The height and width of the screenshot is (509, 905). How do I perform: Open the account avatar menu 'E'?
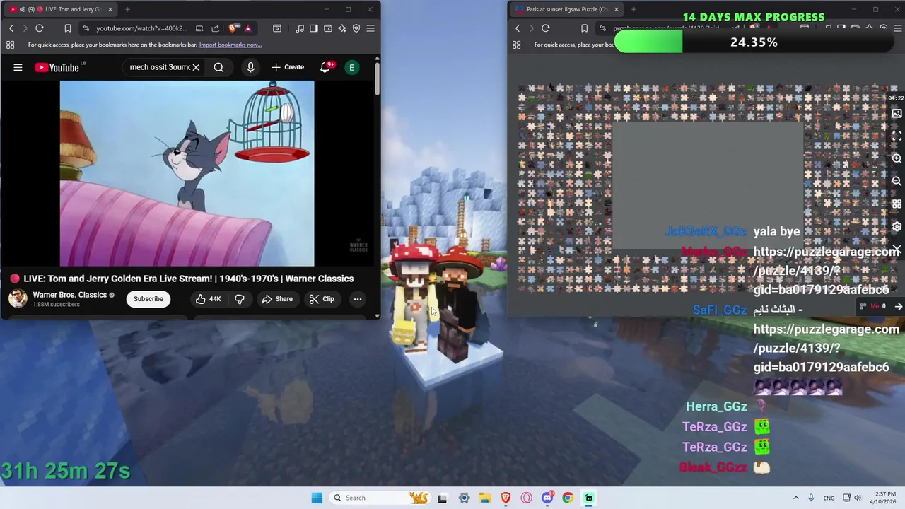pos(351,67)
